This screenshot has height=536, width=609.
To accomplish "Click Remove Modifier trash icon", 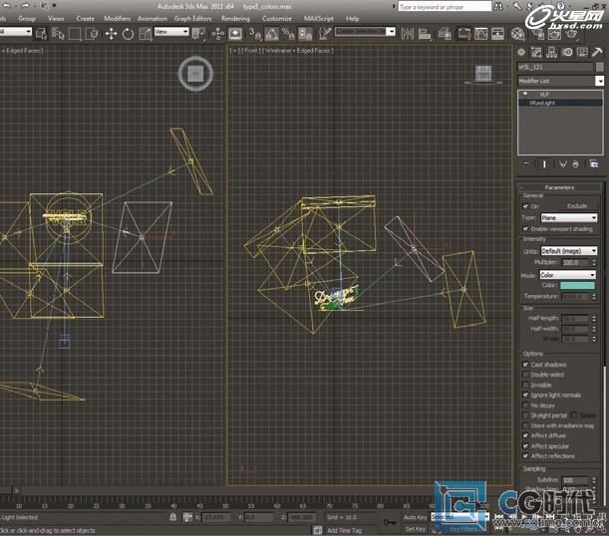I will tap(575, 163).
